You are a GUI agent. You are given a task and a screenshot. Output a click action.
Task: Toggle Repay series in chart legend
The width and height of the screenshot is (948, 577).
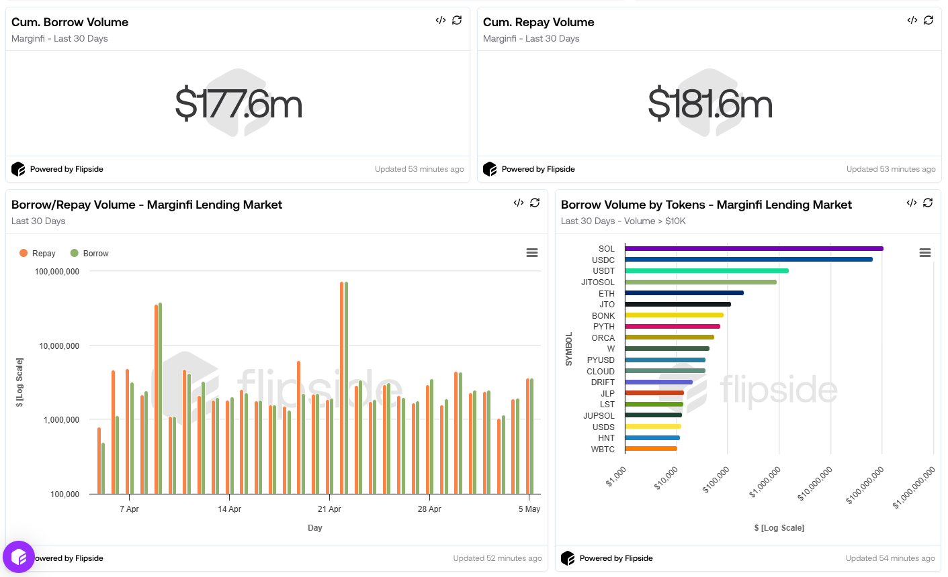click(x=38, y=253)
